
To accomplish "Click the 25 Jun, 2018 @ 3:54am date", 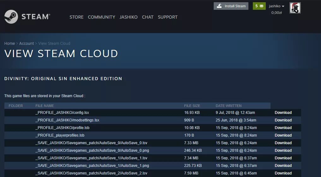I will 236,120.
